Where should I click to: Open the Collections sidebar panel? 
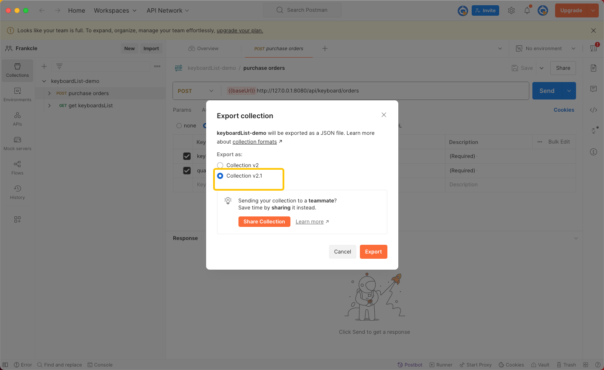pyautogui.click(x=17, y=70)
